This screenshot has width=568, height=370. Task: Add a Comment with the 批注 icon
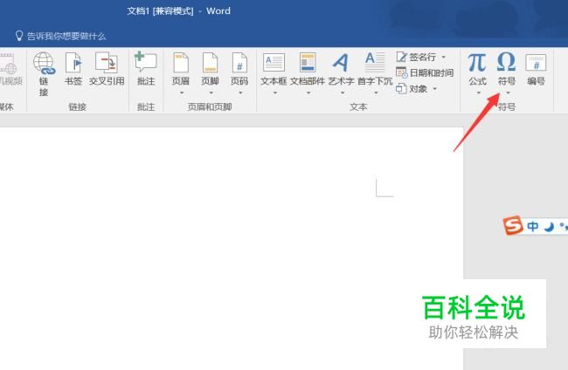pos(145,62)
